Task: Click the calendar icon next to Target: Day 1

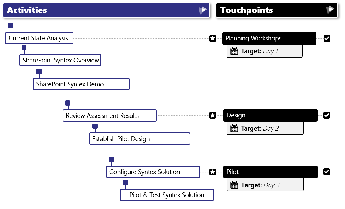Action: [x=234, y=51]
